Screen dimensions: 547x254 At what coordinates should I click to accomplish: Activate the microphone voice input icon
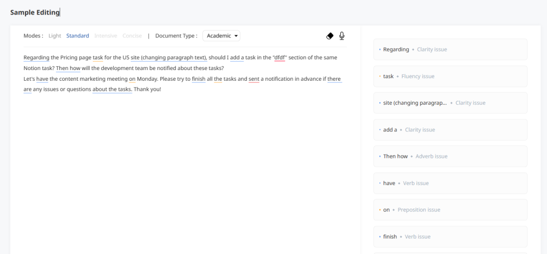point(342,36)
